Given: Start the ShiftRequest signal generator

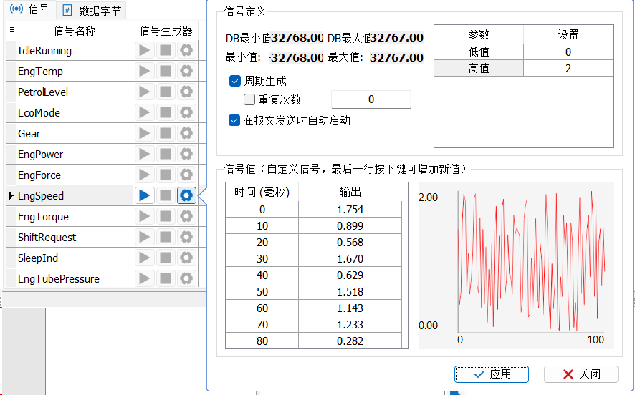Looking at the screenshot, I should [x=144, y=237].
